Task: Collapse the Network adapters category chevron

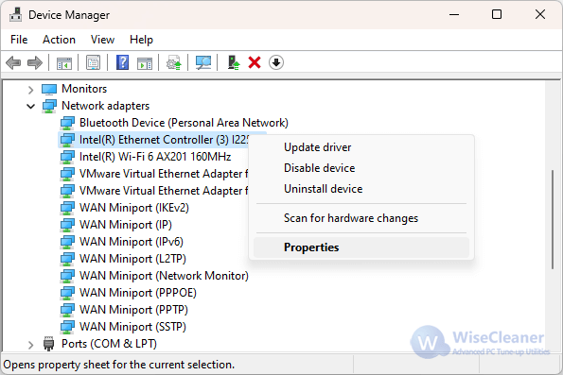Action: pos(31,106)
